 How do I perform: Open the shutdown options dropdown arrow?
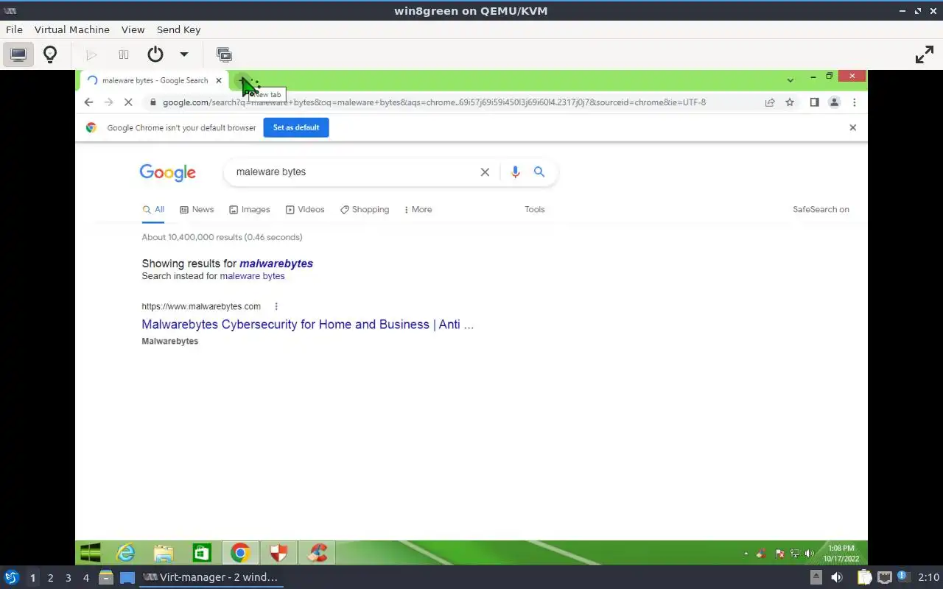pyautogui.click(x=184, y=54)
